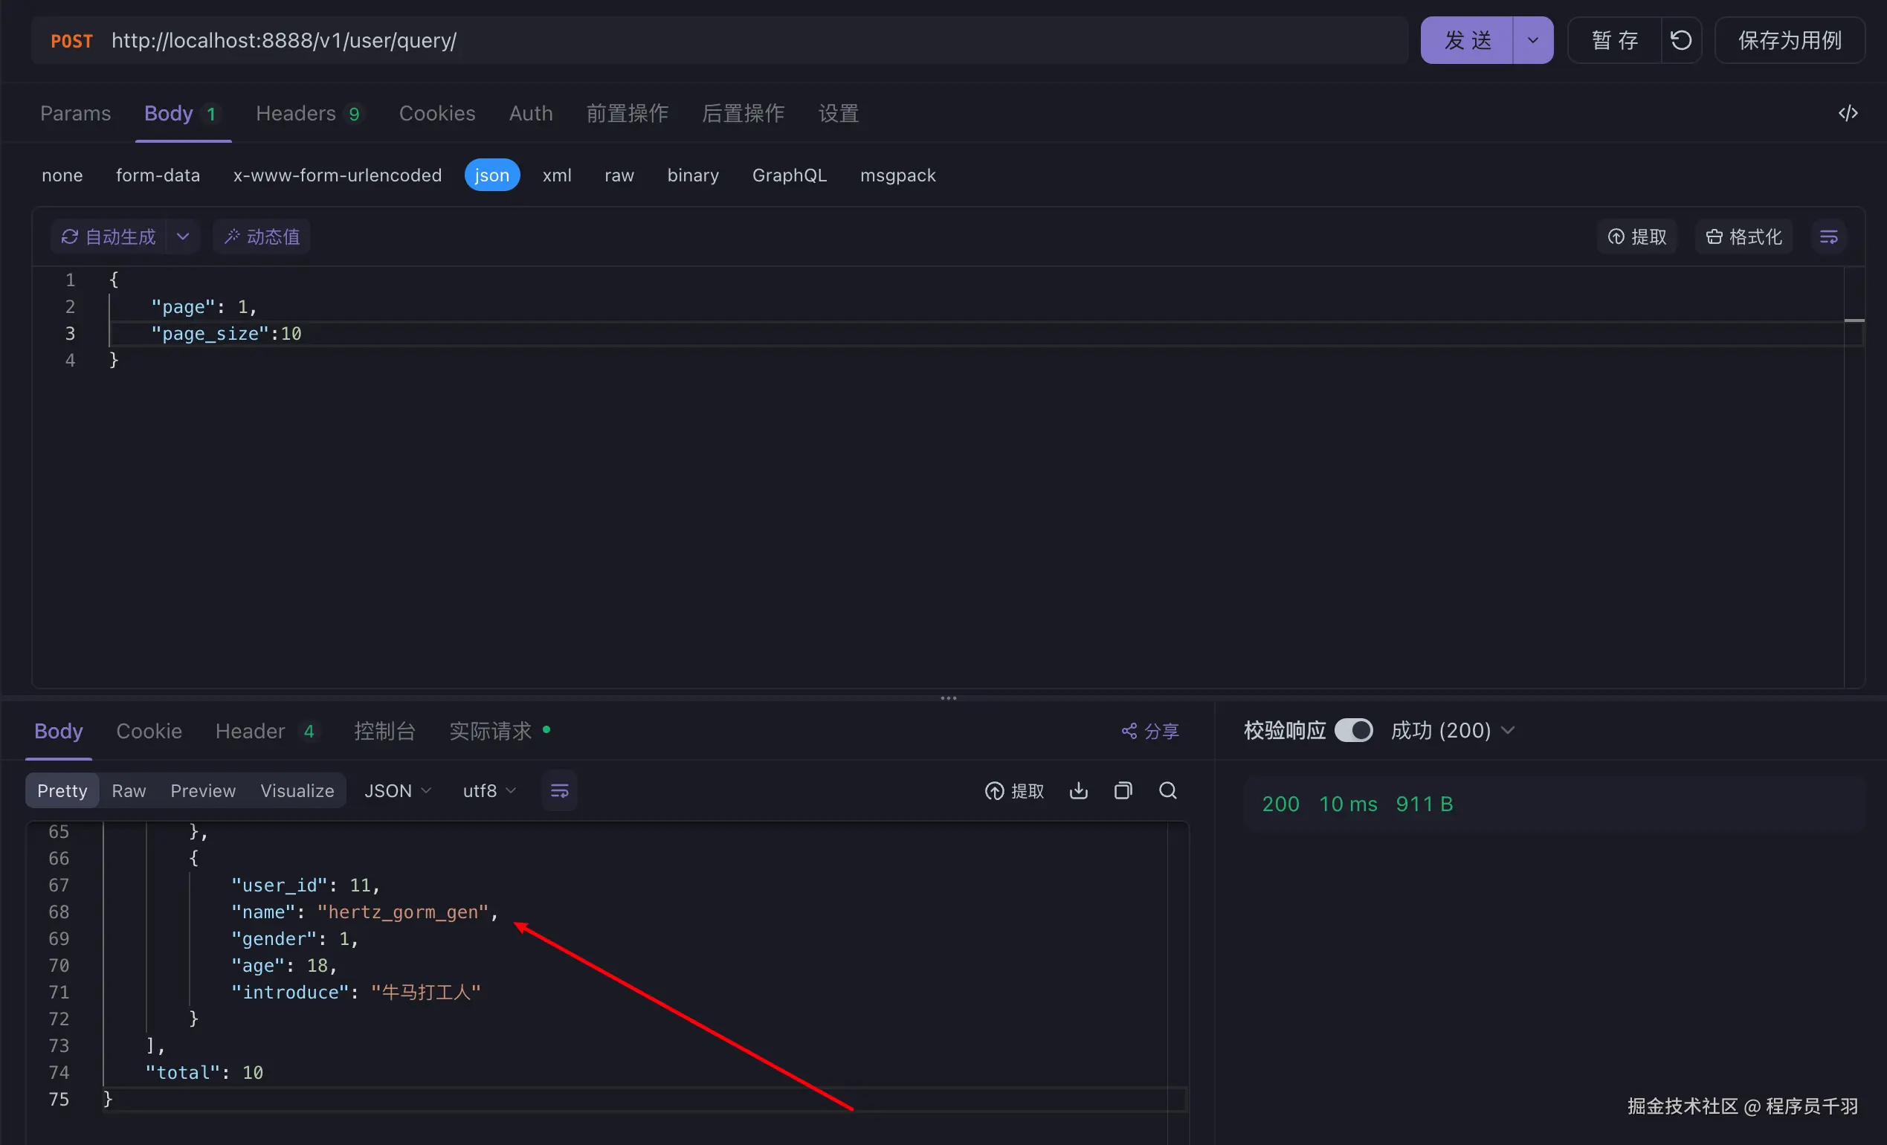This screenshot has height=1145, width=1887.
Task: Click the download response icon
Action: 1078,790
